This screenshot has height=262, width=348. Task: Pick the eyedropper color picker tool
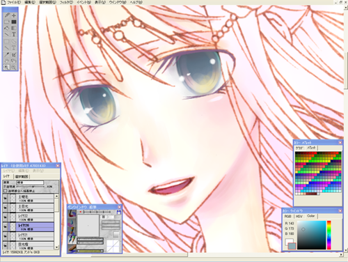[x=7, y=54]
